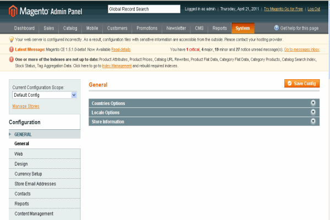Open the Current Configuration Scope dropdown
Viewport: 330px width, 220px height.
[45, 95]
